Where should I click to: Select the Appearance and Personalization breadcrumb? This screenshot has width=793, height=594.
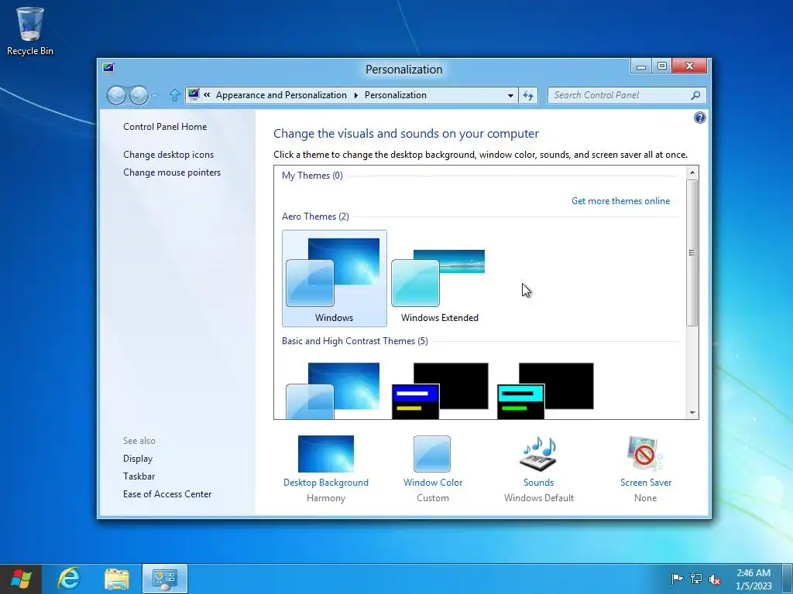[x=281, y=95]
